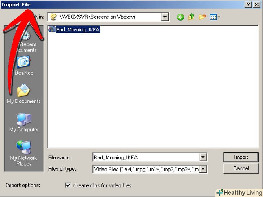
Task: Go back with the green arrow icon
Action: click(x=180, y=17)
